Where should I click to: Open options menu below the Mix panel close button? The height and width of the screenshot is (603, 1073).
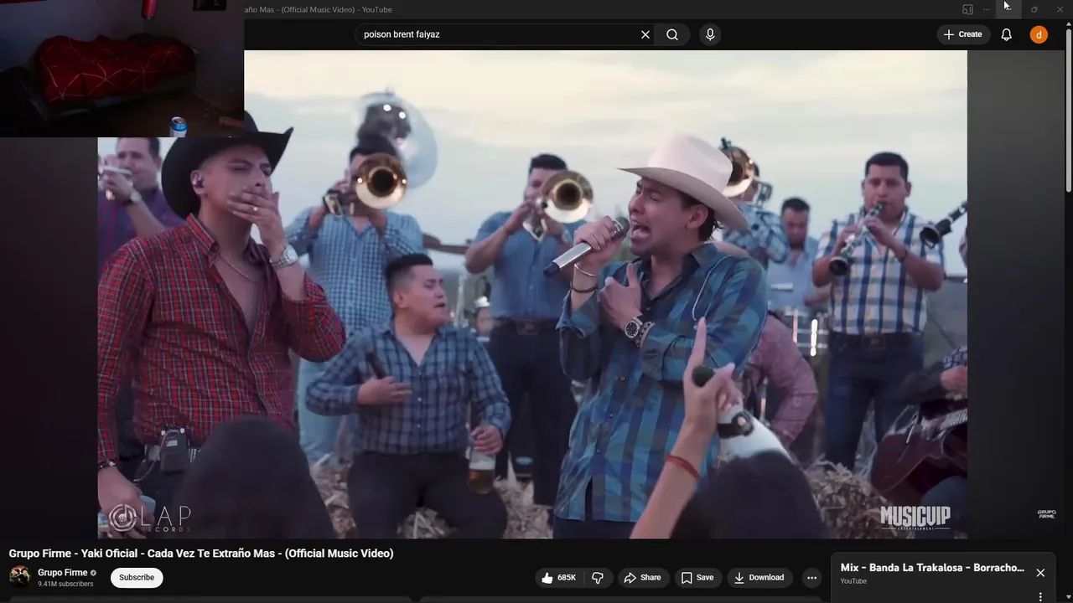1040,597
